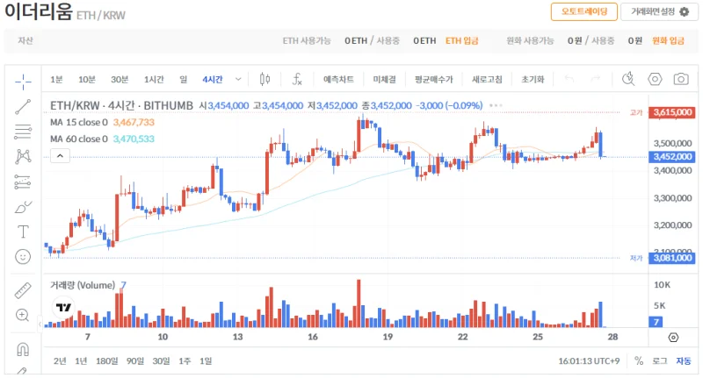
Task: Expand the interval dropdown chevron
Action: pyautogui.click(x=238, y=79)
